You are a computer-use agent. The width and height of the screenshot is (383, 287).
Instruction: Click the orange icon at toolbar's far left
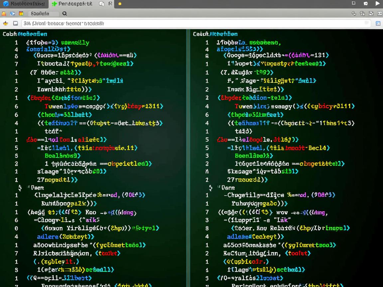point(4,14)
